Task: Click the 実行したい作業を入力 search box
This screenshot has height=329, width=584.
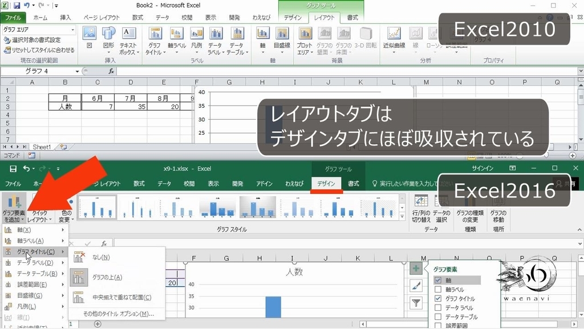Action: click(x=413, y=184)
